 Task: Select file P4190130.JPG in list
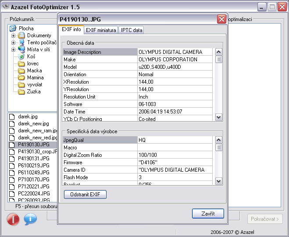pos(34,145)
